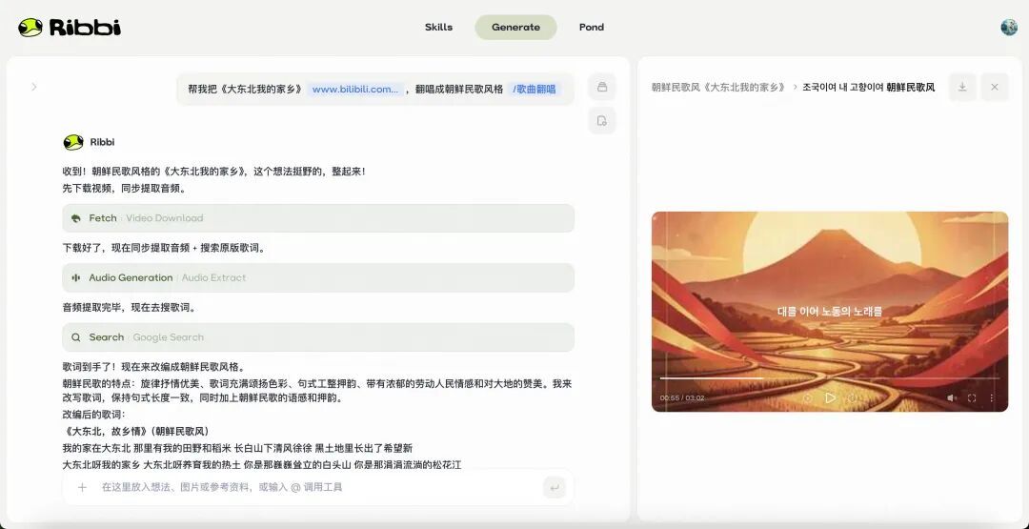This screenshot has height=529, width=1029.
Task: Open the video more options menu
Action: pyautogui.click(x=992, y=397)
